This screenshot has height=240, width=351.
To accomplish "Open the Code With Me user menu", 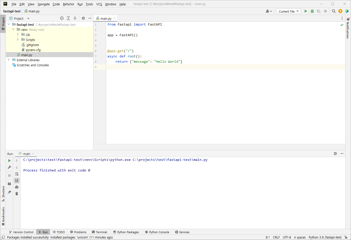I will click(x=268, y=11).
